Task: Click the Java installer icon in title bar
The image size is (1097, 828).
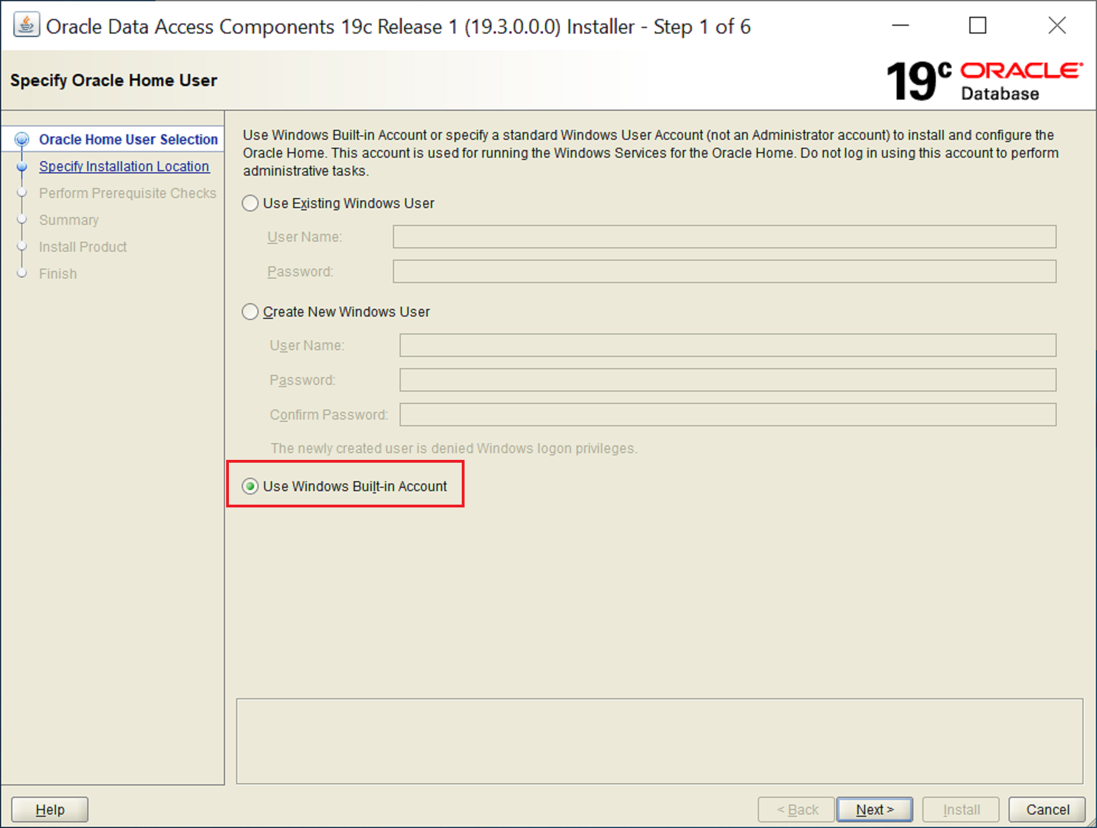Action: point(26,26)
